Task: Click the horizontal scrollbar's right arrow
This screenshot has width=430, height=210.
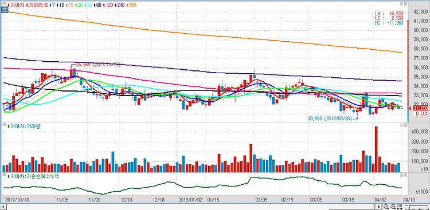Action: coord(379,207)
